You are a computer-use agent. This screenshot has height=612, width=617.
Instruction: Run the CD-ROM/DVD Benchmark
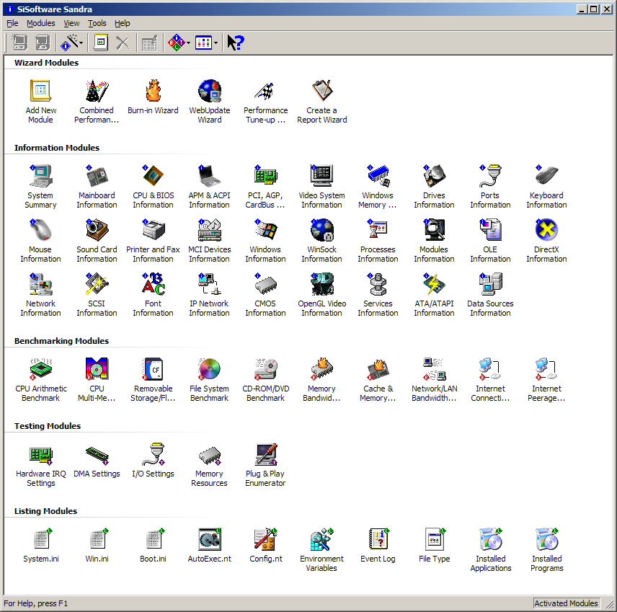point(265,379)
